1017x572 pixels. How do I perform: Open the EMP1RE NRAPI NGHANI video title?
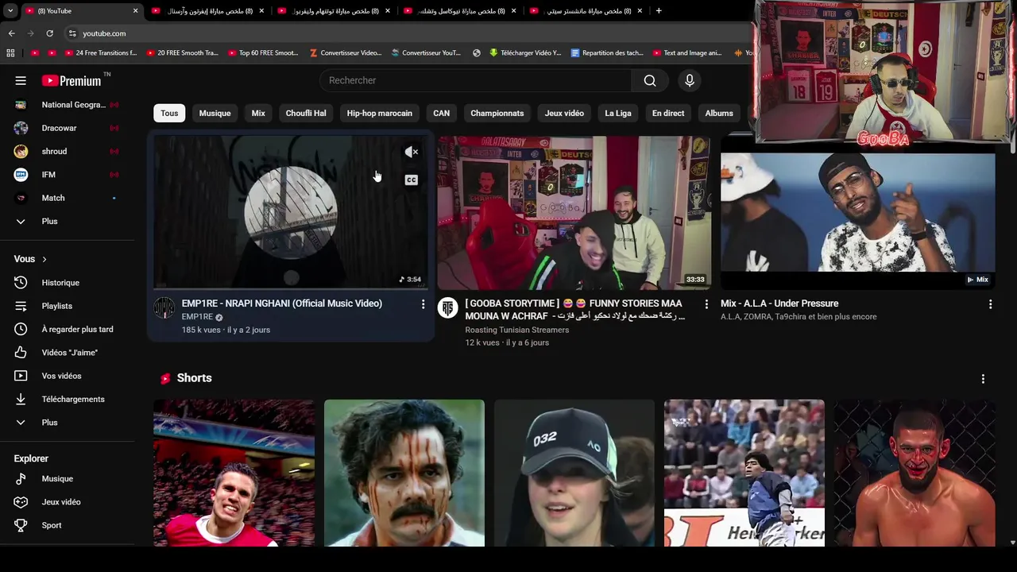[281, 303]
